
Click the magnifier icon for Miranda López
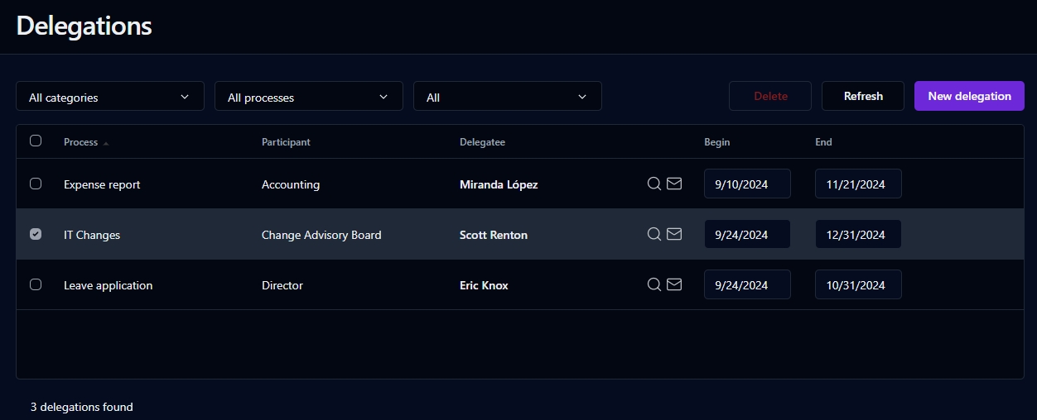click(x=654, y=184)
